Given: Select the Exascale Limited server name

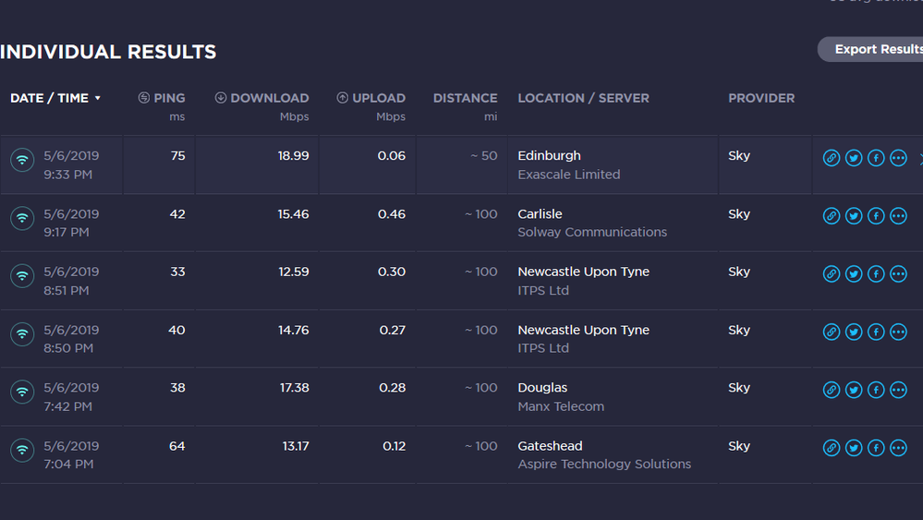Looking at the screenshot, I should coord(568,175).
